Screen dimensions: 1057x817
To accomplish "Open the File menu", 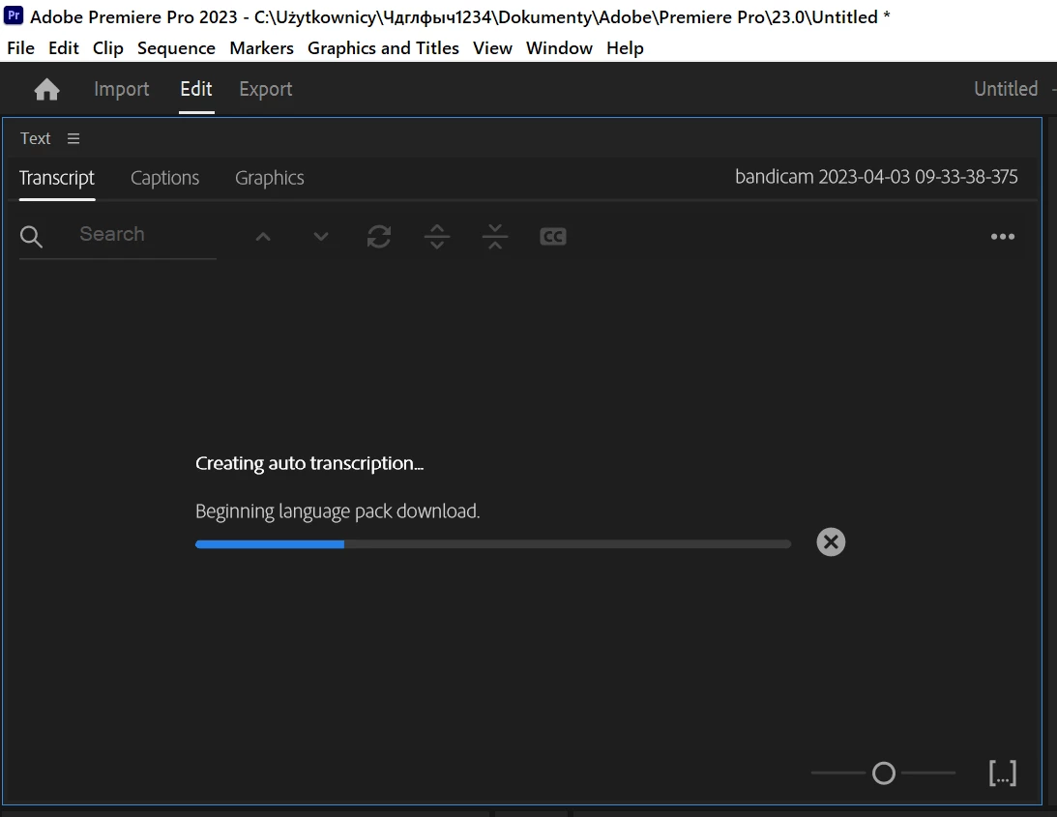I will [21, 48].
